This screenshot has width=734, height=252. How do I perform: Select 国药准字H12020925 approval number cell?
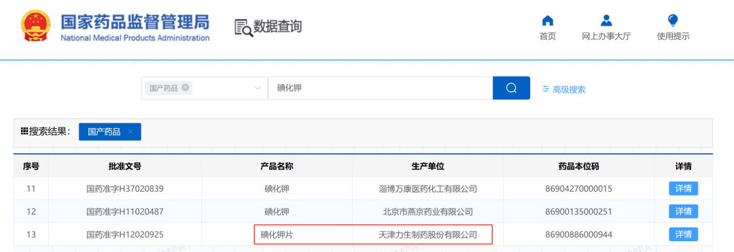[125, 234]
